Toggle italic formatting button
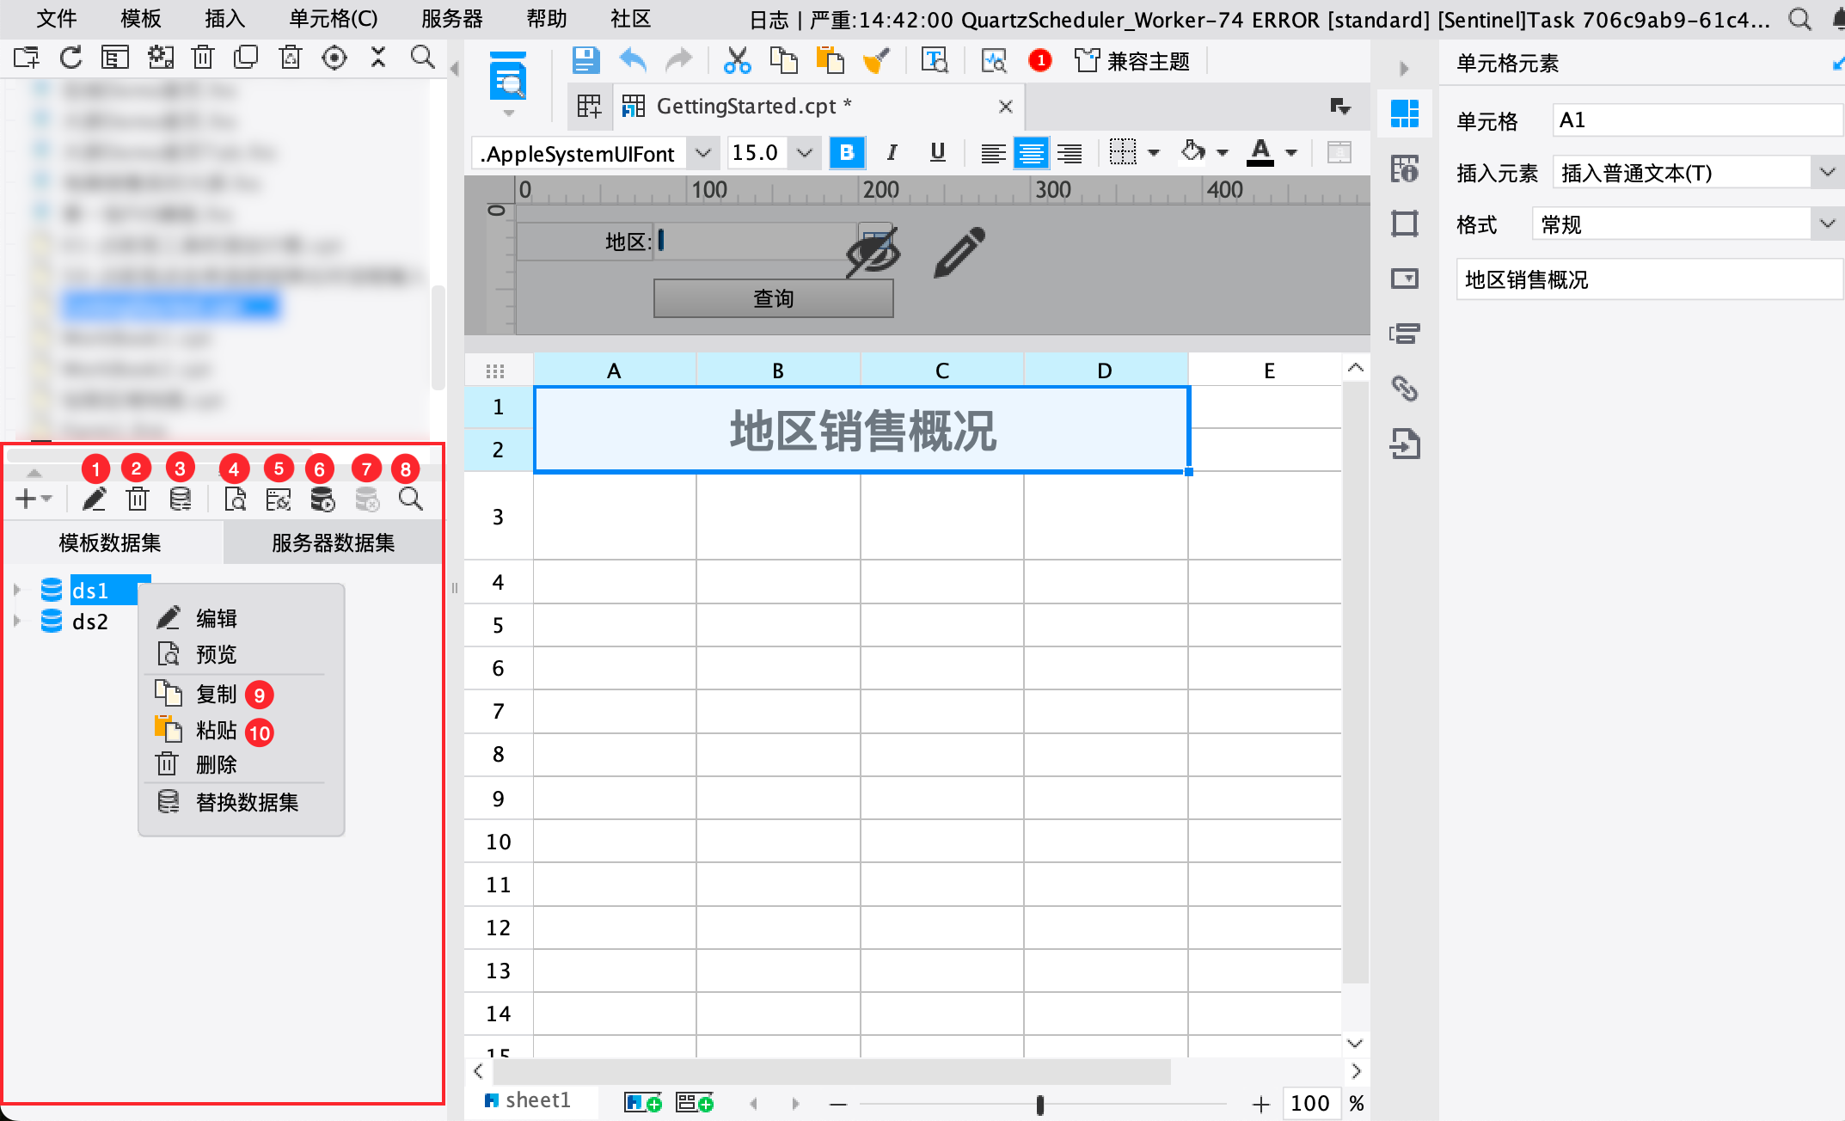1845x1121 pixels. click(892, 153)
